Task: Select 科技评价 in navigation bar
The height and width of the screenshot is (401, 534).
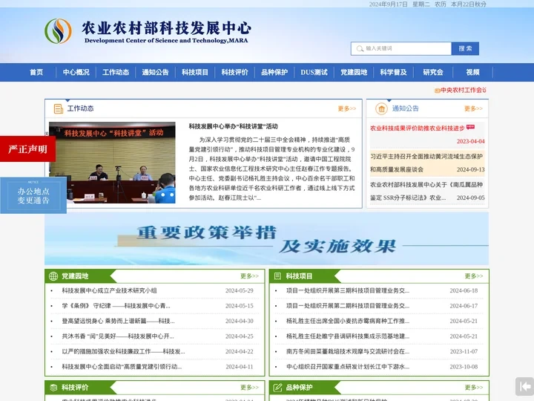Action: pos(234,72)
